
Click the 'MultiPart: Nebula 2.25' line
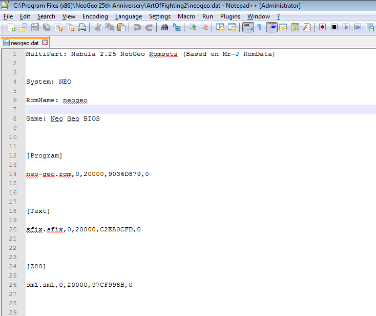[x=151, y=54]
